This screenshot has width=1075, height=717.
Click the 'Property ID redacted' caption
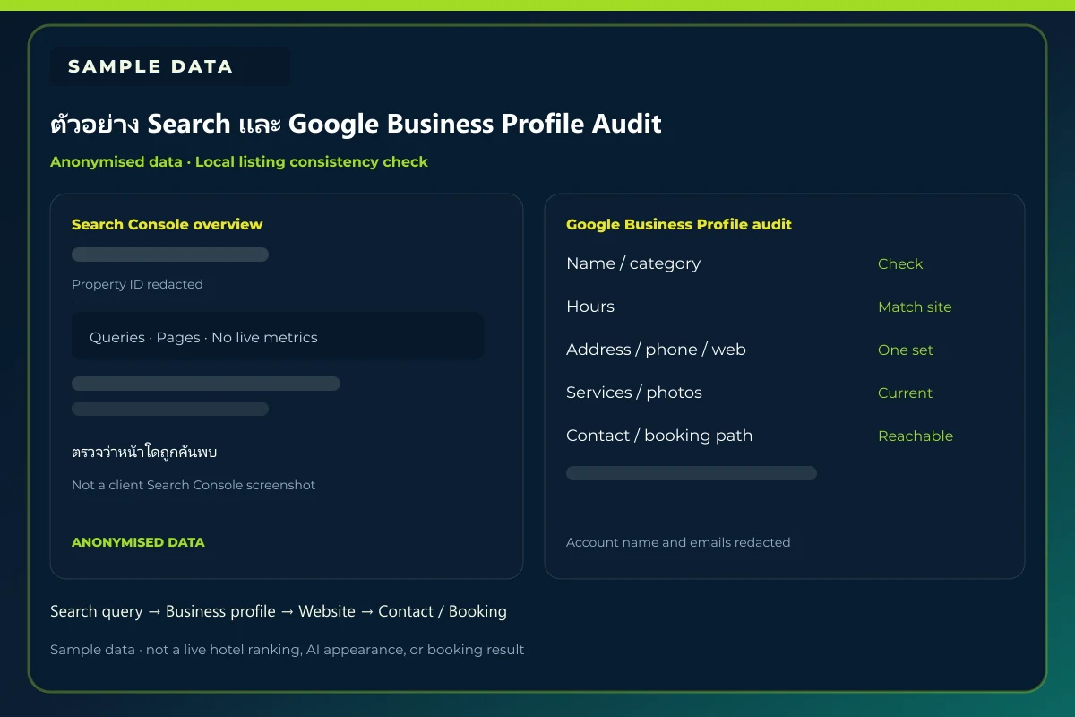137,284
